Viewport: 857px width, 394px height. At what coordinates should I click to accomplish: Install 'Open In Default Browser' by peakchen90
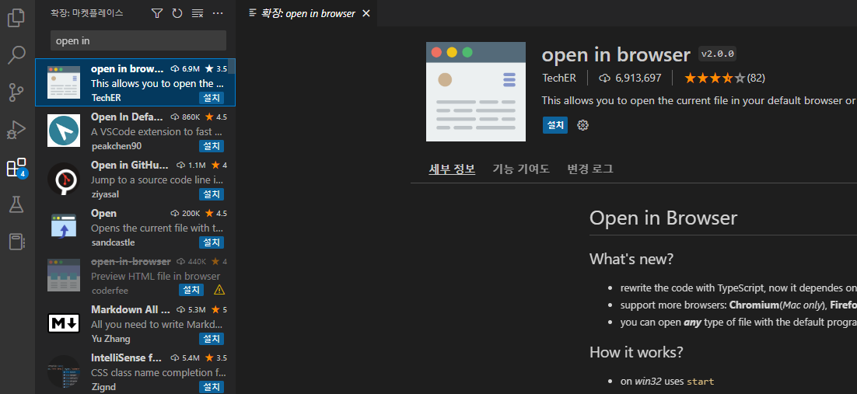coord(212,146)
